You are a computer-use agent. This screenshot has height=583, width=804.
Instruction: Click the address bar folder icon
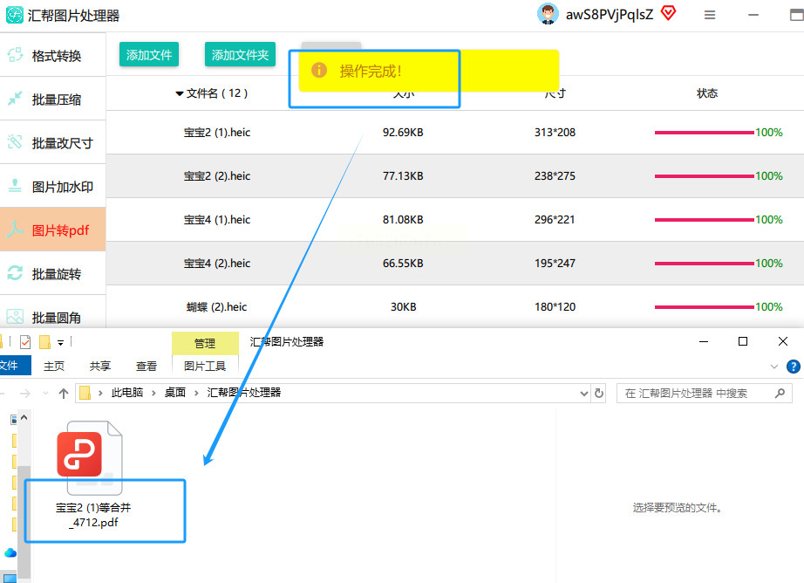85,393
